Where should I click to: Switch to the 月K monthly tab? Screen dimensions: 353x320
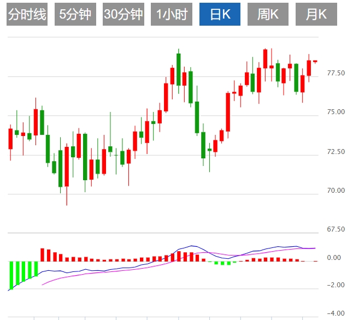[316, 14]
